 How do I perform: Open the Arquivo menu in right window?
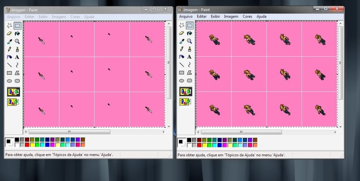pyautogui.click(x=186, y=16)
